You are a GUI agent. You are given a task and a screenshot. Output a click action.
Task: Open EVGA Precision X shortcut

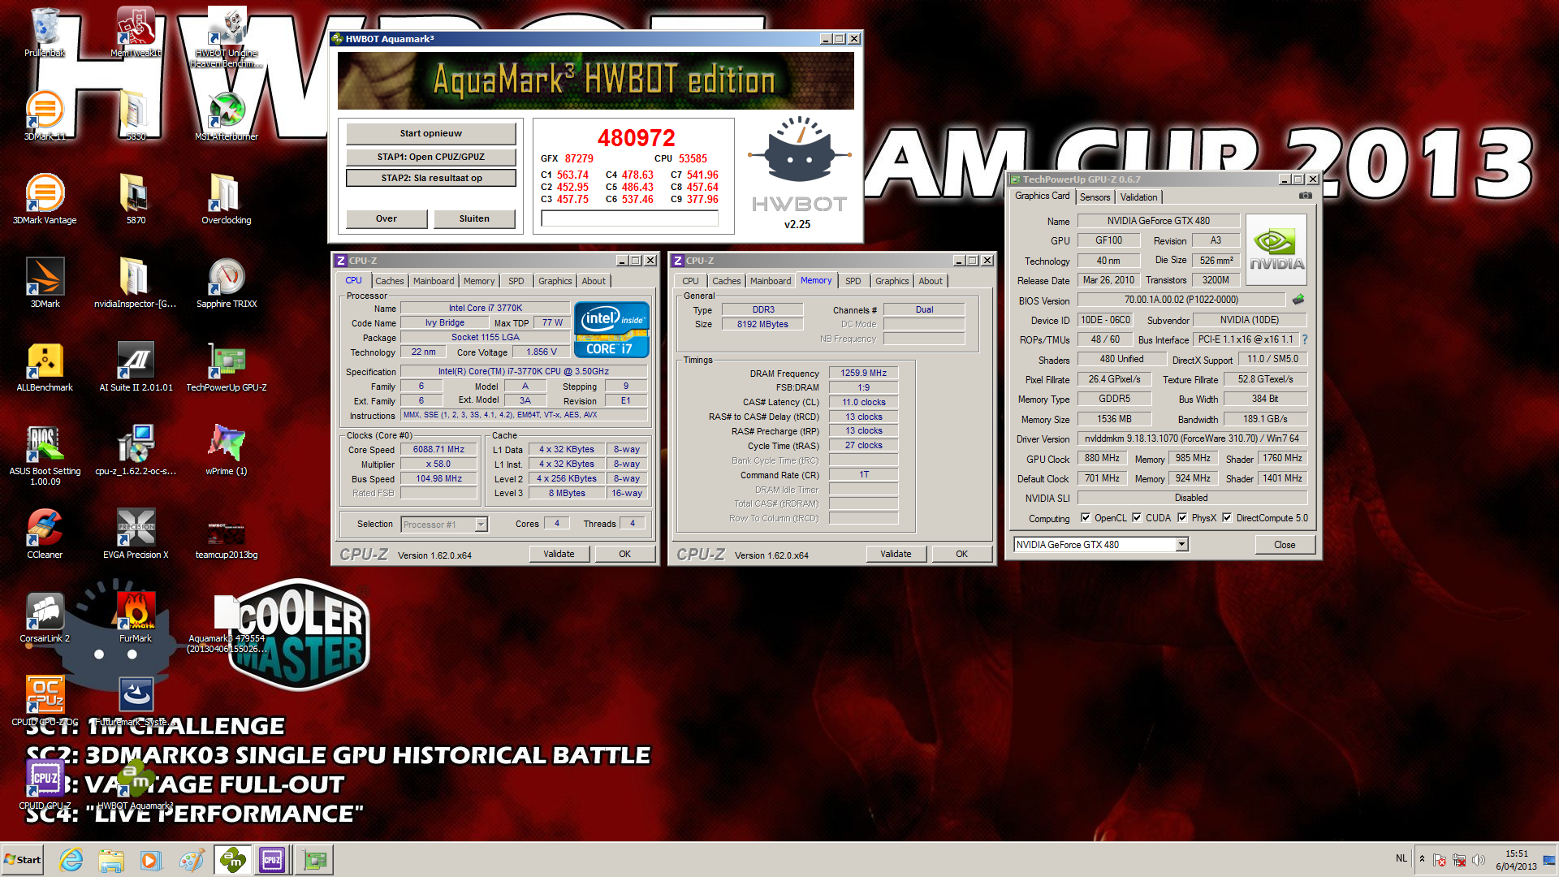(x=136, y=534)
